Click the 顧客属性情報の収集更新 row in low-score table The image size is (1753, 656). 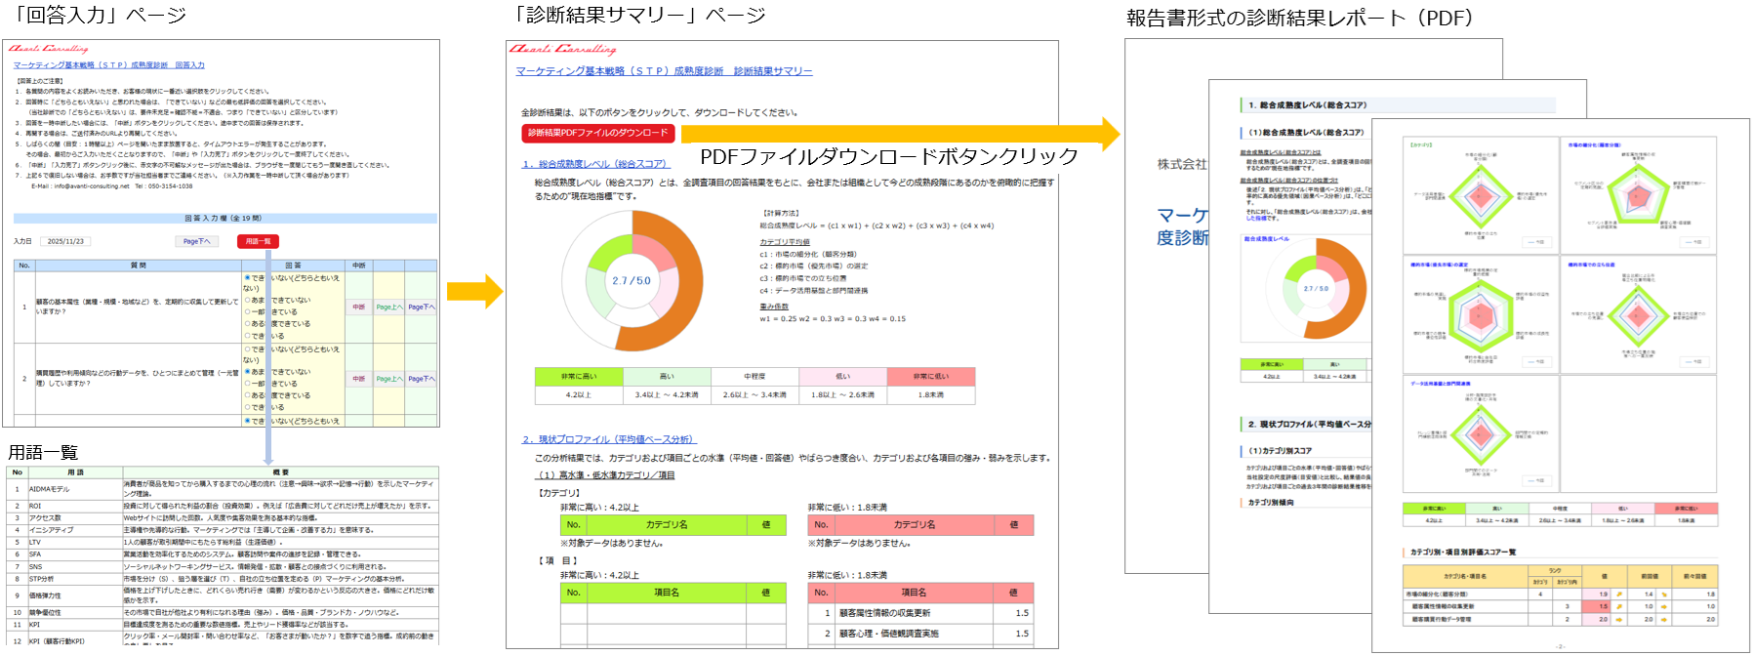[920, 613]
